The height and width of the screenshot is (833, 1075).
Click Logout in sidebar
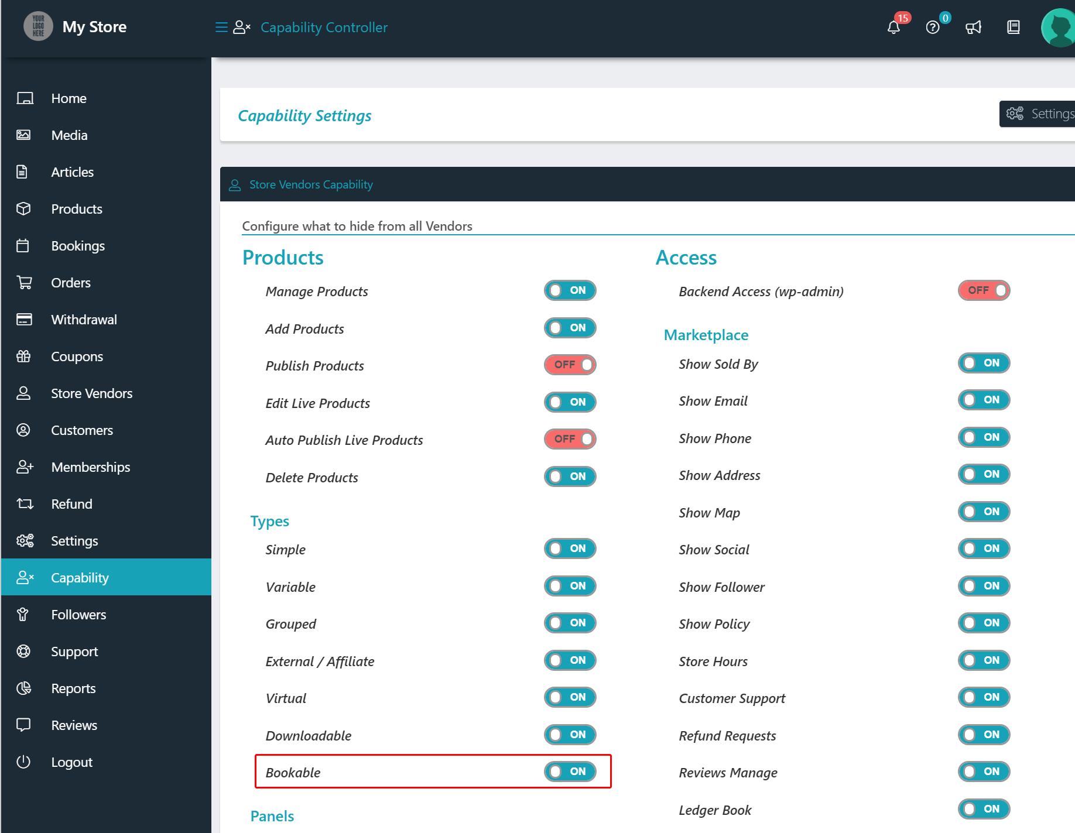106,762
